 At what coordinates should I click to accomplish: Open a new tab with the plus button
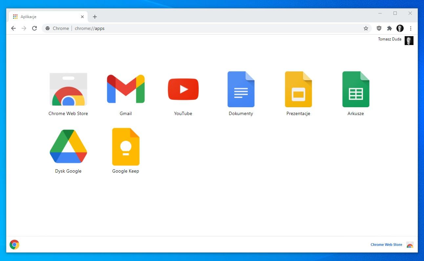(95, 17)
